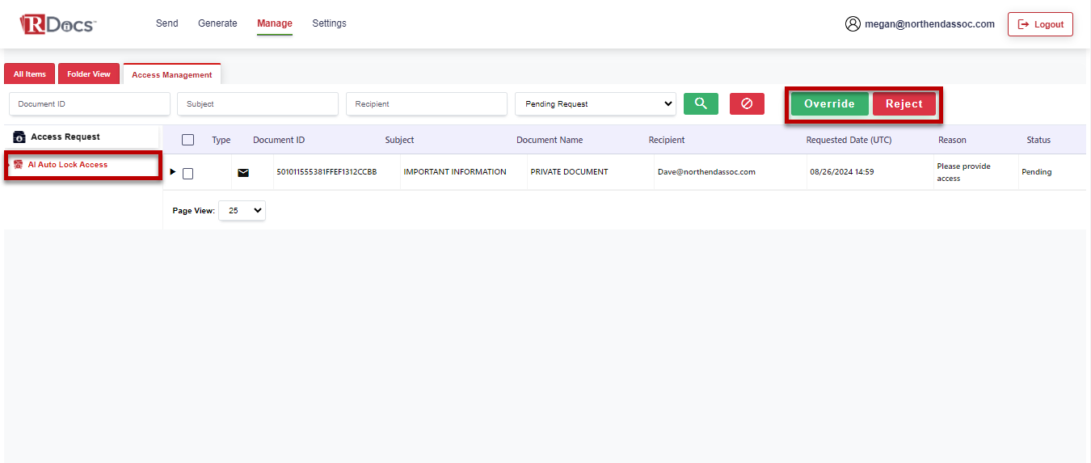This screenshot has height=463, width=1091.
Task: Click the Recipient filter field
Action: [x=427, y=103]
